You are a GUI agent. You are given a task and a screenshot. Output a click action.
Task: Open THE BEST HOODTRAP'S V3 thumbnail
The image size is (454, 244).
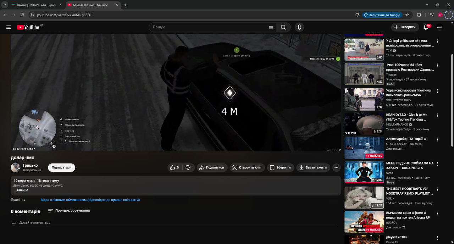364,197
